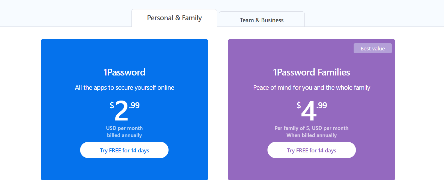Viewport: 444px width, 186px height.
Task: Select the "All the apps to secure yourself online" tagline
Action: point(124,87)
